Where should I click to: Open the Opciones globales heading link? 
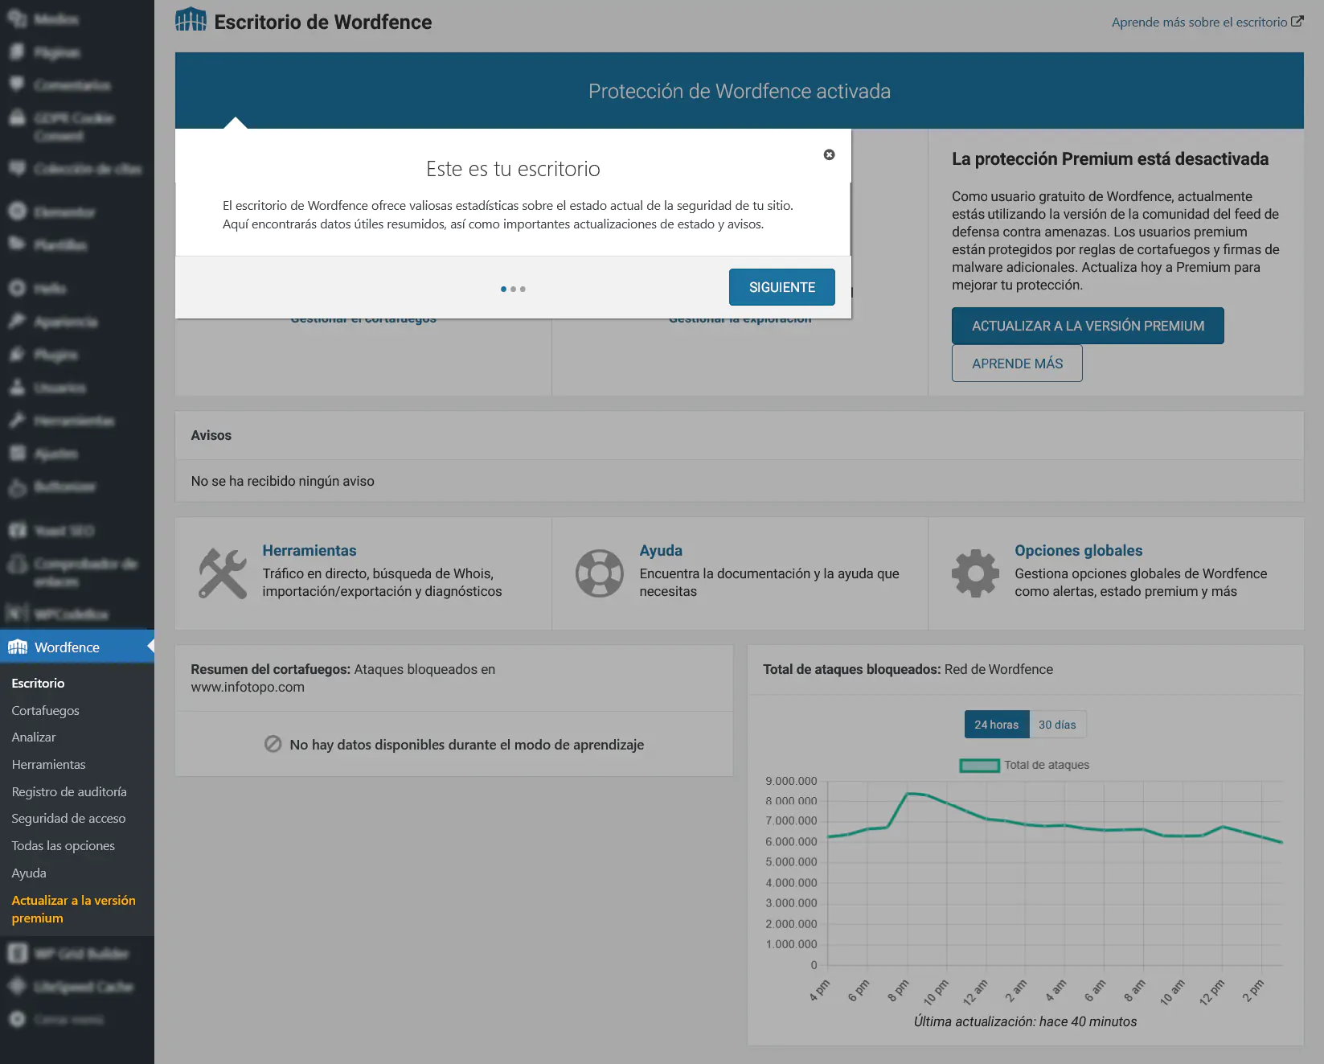coord(1078,550)
